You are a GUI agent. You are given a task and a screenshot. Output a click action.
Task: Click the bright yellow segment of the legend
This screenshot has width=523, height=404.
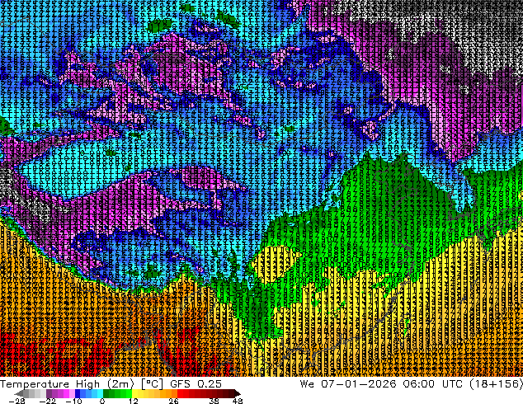tap(134, 393)
